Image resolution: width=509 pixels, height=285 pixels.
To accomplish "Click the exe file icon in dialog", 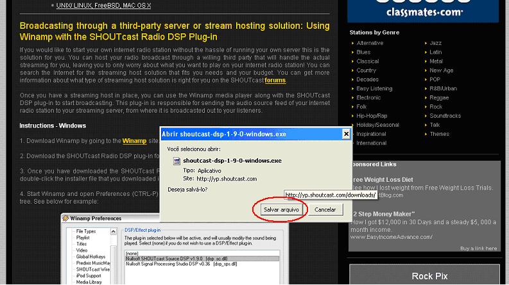I will (177, 161).
